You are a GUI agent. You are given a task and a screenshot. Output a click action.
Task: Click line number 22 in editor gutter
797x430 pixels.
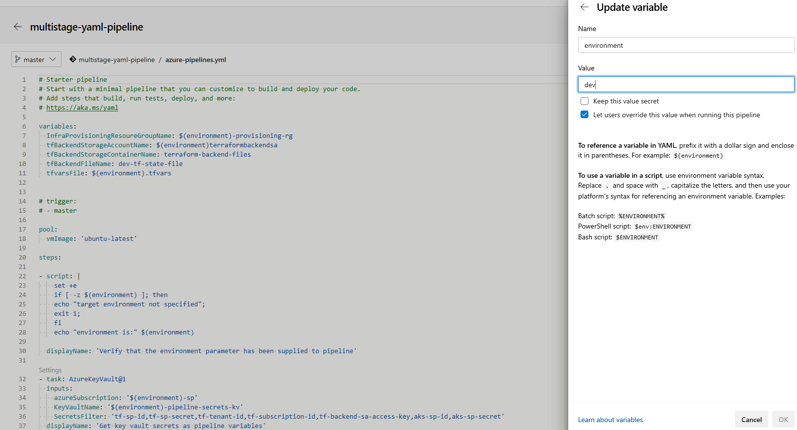click(x=22, y=276)
